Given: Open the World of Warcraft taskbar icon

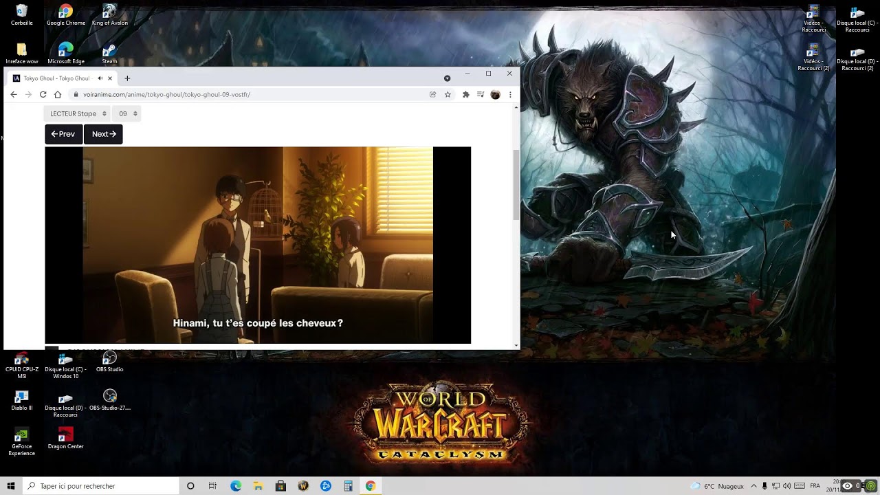Looking at the screenshot, I should pyautogui.click(x=303, y=486).
